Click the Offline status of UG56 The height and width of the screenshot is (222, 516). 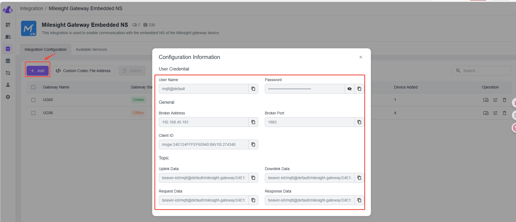pyautogui.click(x=138, y=113)
